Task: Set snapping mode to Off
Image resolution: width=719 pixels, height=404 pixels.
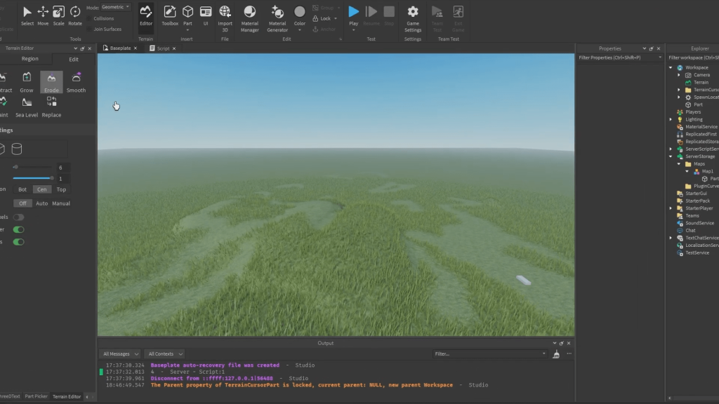Action: [22, 203]
